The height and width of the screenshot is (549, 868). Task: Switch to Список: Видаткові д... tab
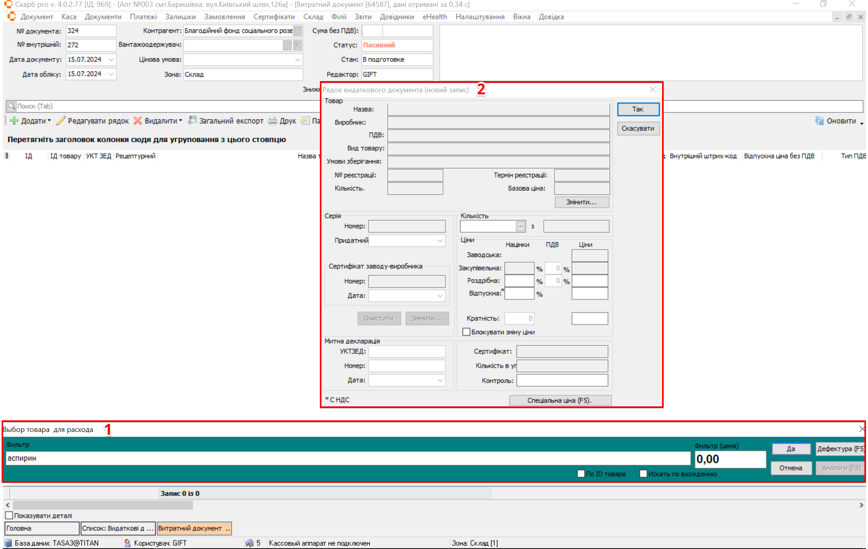117,528
